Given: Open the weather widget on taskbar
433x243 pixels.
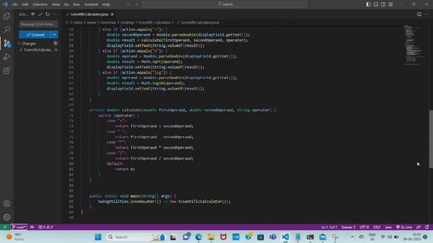Looking at the screenshot, I should click(x=15, y=237).
